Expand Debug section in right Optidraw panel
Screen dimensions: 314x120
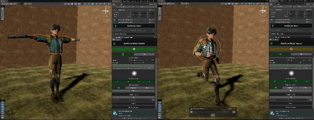click(x=291, y=103)
